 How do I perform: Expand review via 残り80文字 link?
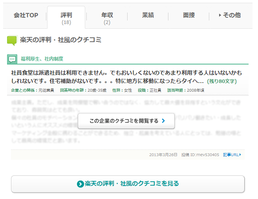[221, 81]
